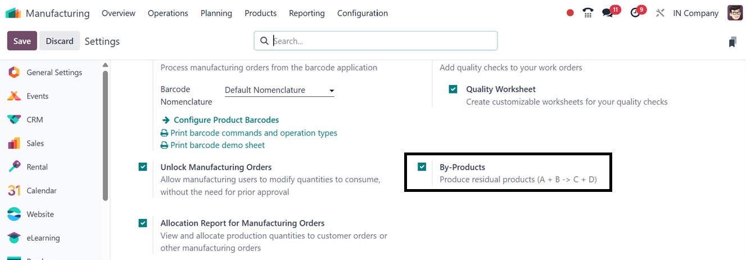The width and height of the screenshot is (746, 260).
Task: Toggle the Unlock Manufacturing Orders checkbox
Action: [x=143, y=167]
